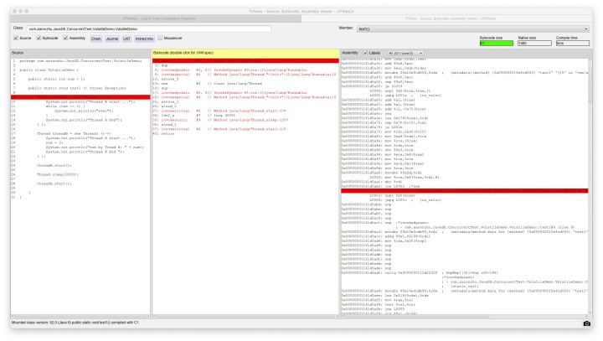This screenshot has height=341, width=603.
Task: Click the "Class:" field label
Action: click(18, 28)
